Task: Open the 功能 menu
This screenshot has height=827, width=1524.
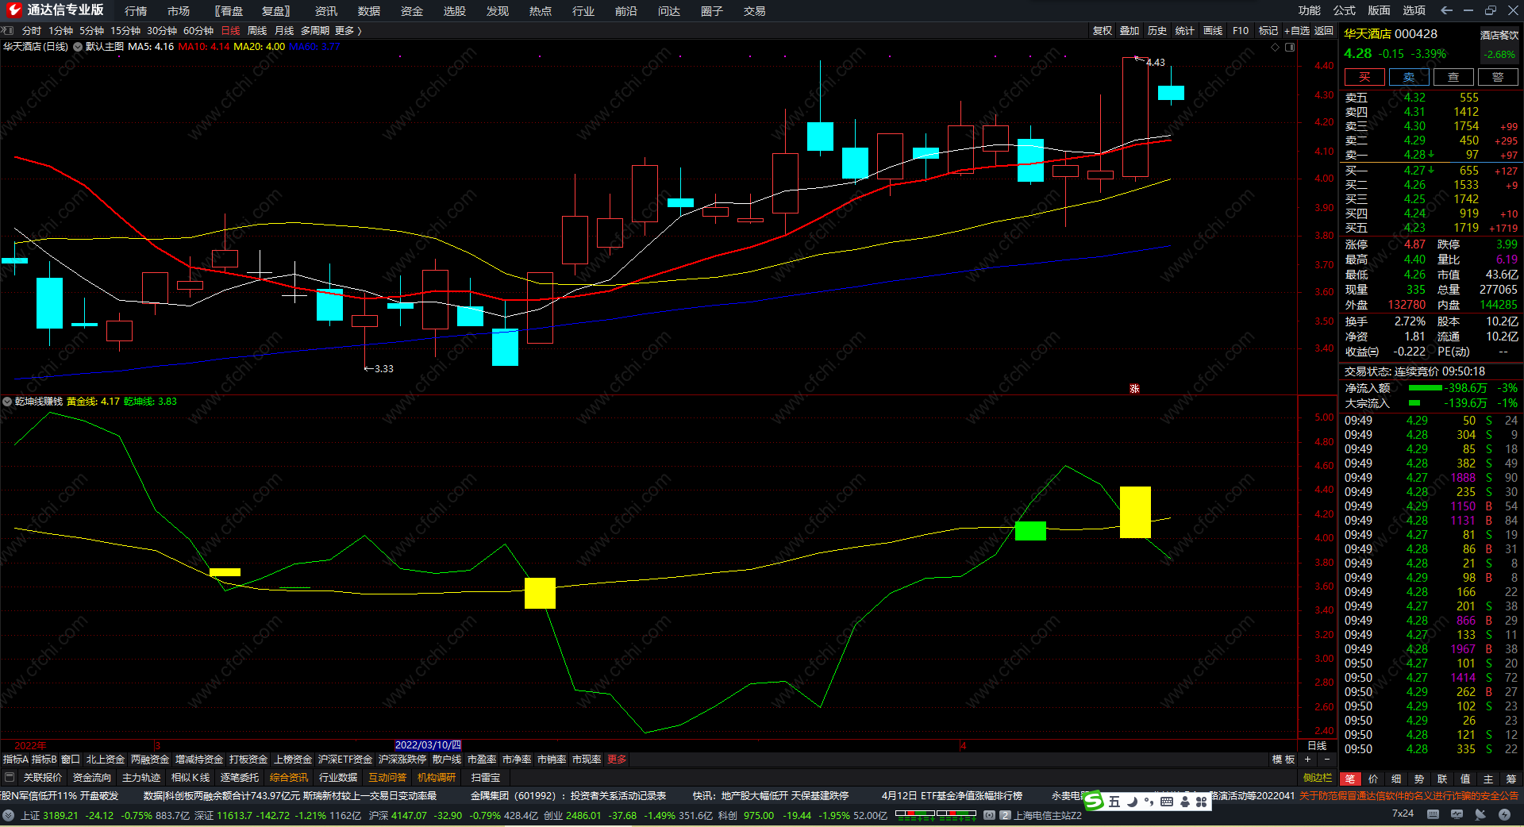Action: tap(1310, 10)
